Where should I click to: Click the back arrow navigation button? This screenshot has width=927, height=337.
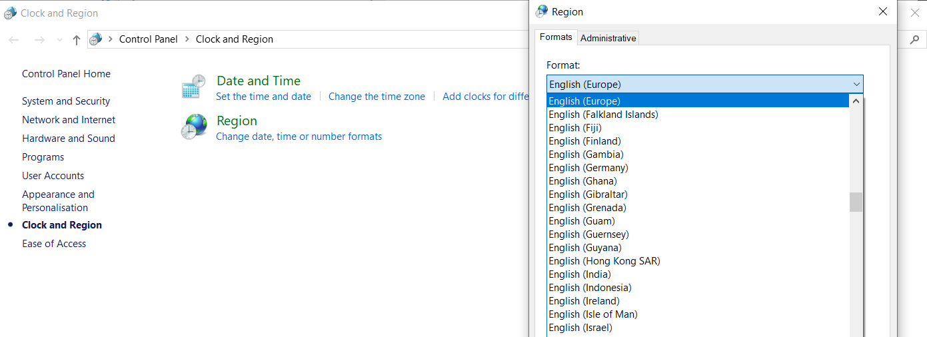pyautogui.click(x=14, y=40)
